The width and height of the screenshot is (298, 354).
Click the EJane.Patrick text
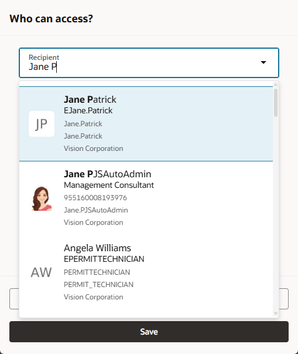(88, 110)
